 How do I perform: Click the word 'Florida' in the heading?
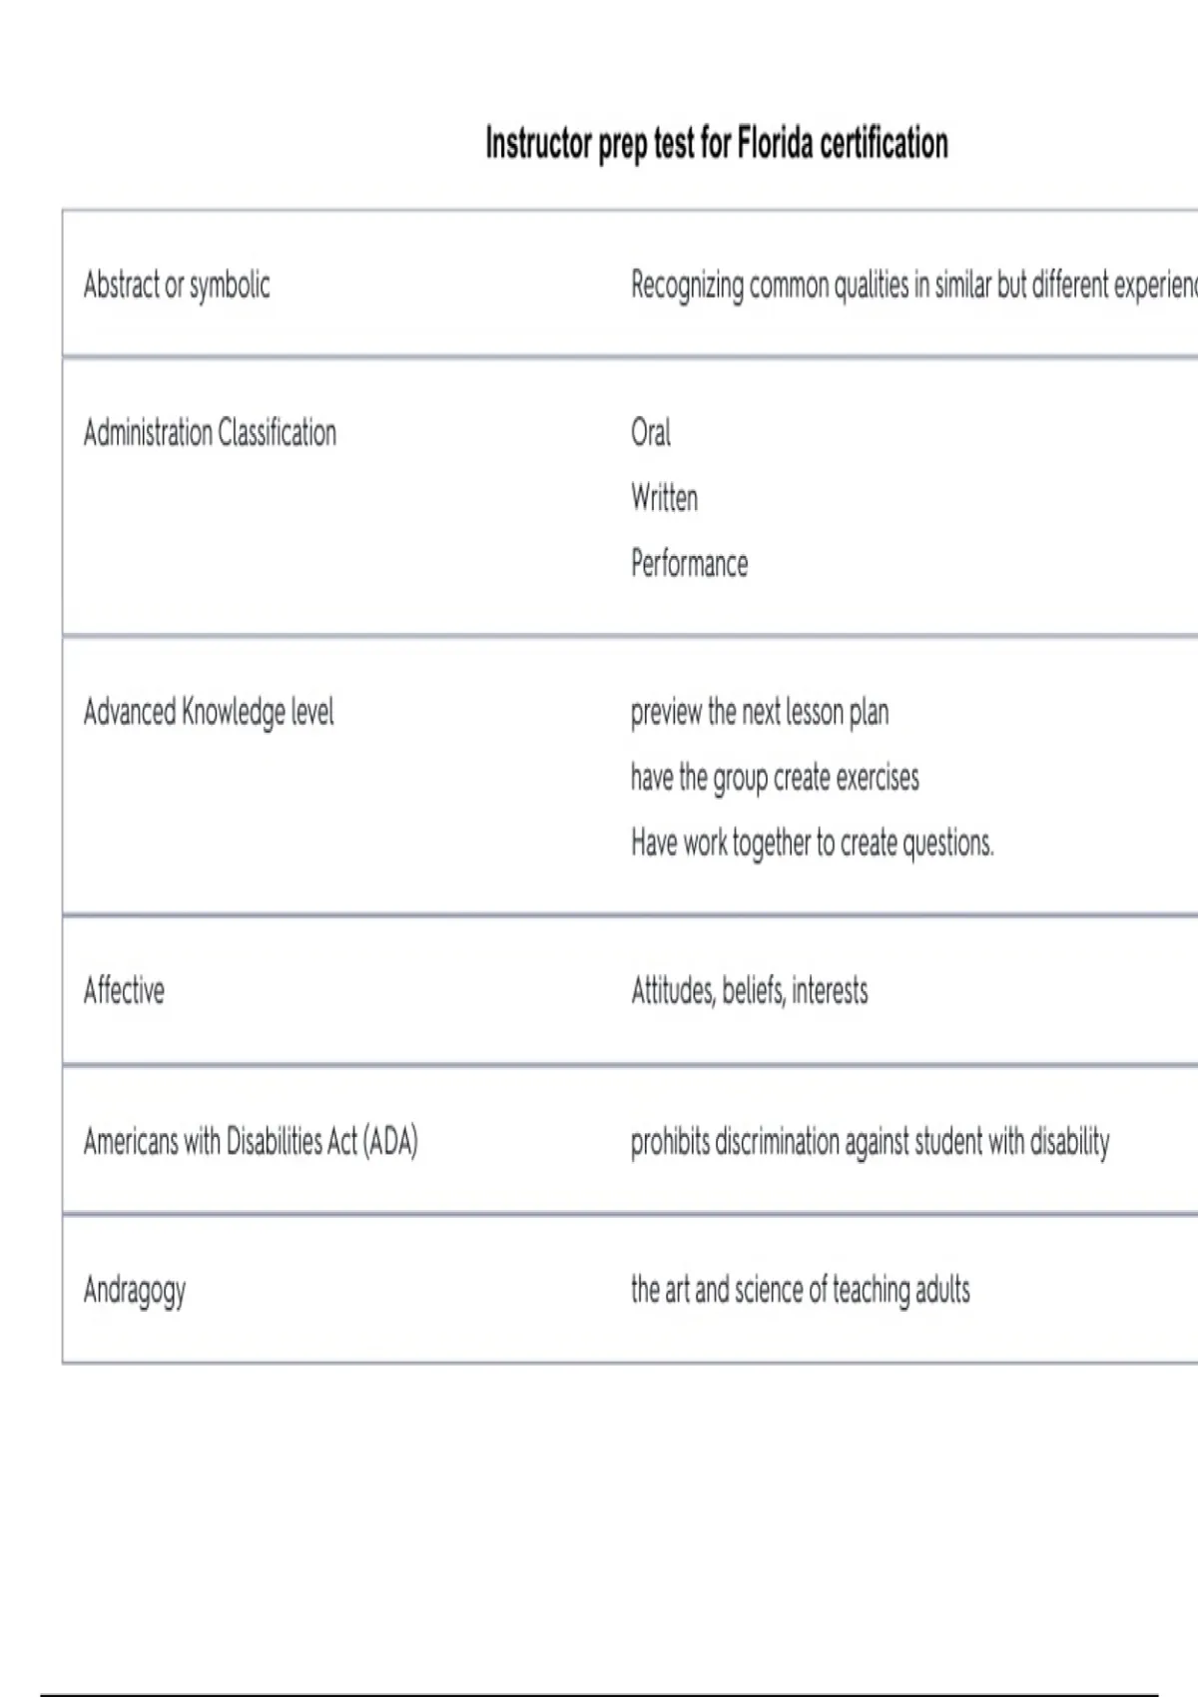tap(775, 145)
